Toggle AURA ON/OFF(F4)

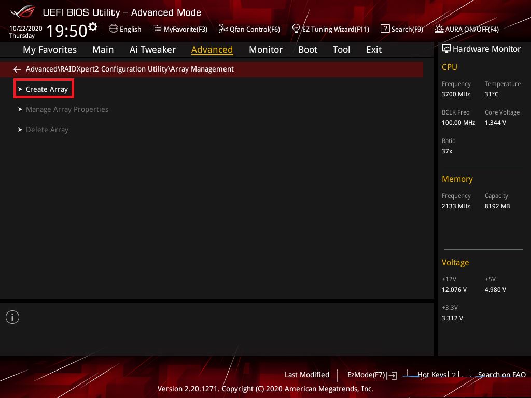467,29
